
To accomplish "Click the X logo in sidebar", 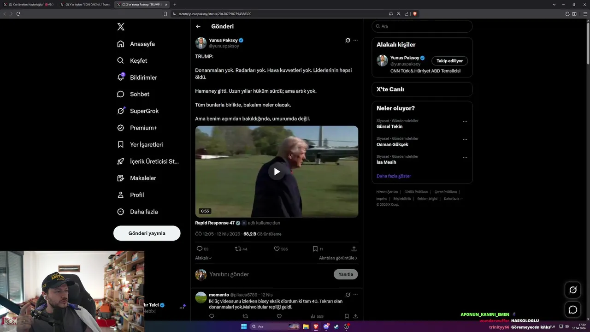I will click(x=121, y=27).
